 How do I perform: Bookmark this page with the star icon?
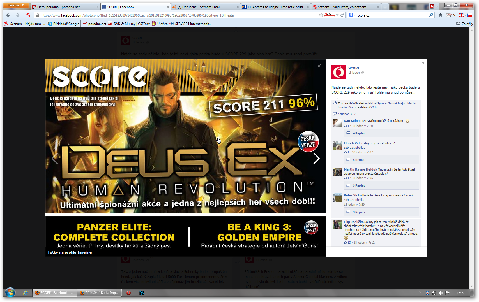[321, 15]
